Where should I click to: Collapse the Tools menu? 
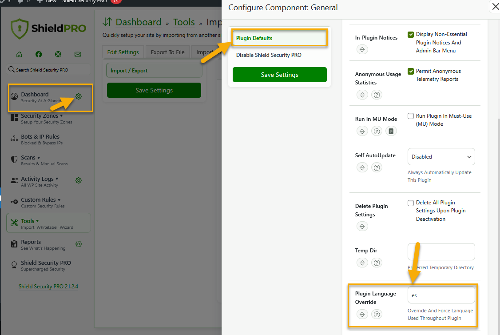pos(38,221)
